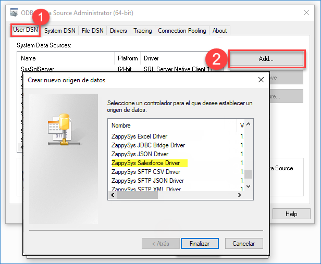Select ZappySys SFTP JSON Driver

[147, 181]
